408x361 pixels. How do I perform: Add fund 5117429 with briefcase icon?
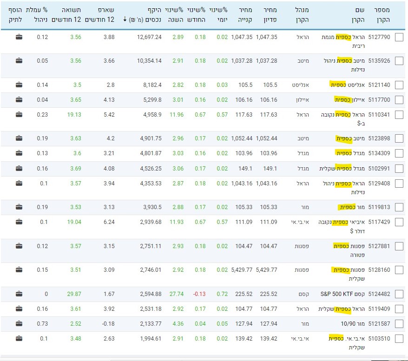19,222
